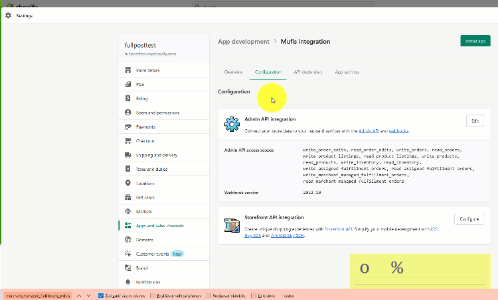
Task: Click the Admin API access scopes label
Action: (x=249, y=150)
